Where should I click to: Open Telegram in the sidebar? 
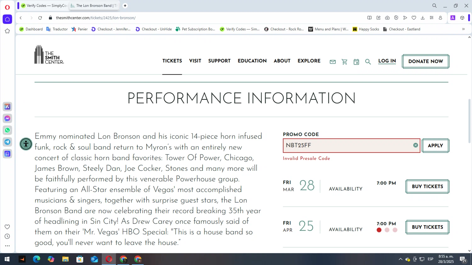tap(8, 142)
